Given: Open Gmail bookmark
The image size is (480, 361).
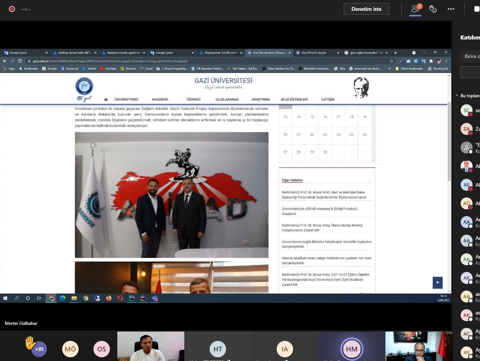Looking at the screenshot, I should [146, 69].
